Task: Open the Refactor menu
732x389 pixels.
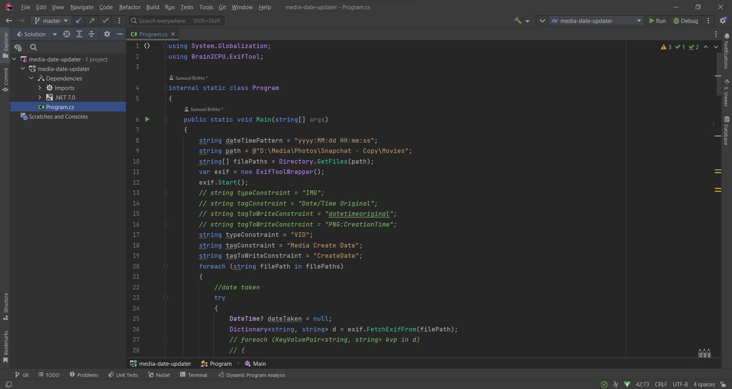Action: pyautogui.click(x=130, y=7)
